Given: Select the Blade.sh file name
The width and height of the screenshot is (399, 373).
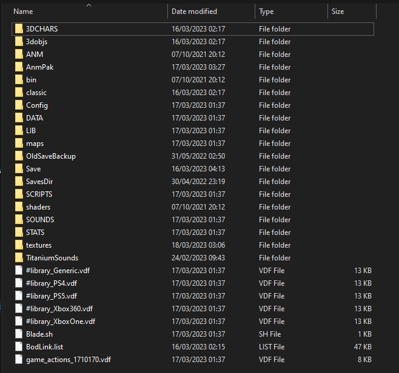Looking at the screenshot, I should point(39,334).
